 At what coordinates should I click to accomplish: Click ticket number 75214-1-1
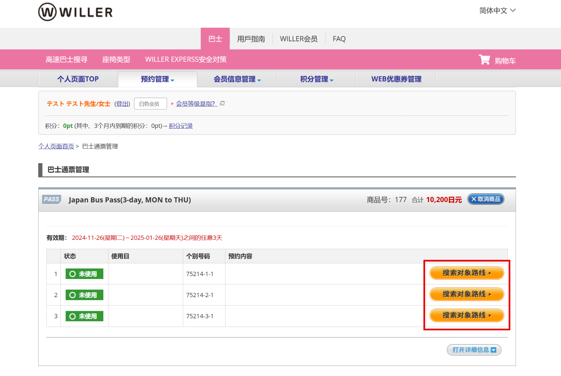coord(200,274)
